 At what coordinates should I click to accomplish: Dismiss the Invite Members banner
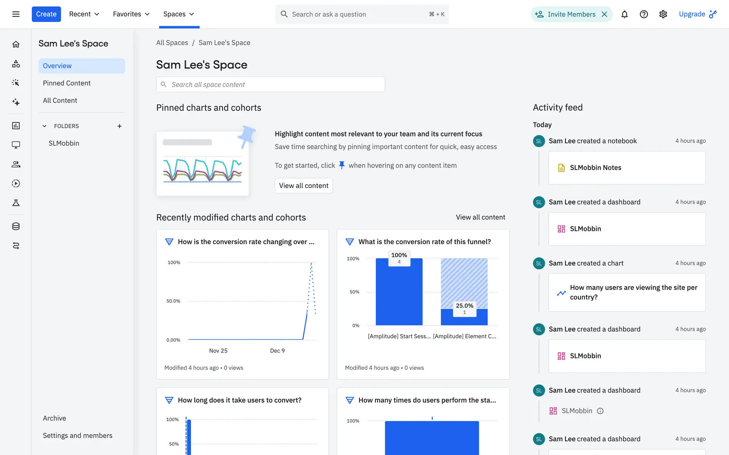coord(604,14)
